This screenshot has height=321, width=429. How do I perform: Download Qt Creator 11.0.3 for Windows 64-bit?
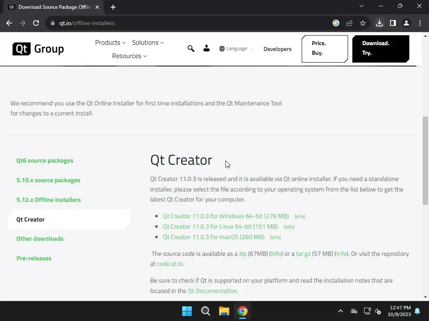pyautogui.click(x=226, y=216)
